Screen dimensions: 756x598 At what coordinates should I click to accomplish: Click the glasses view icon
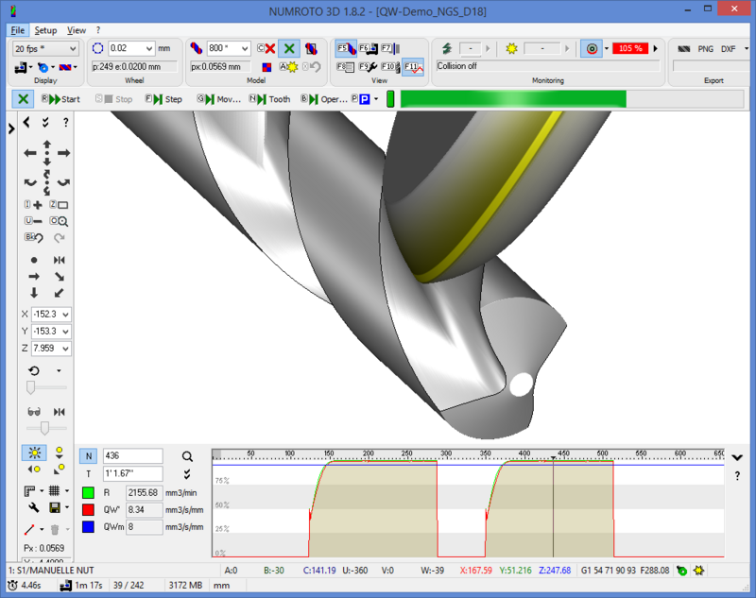(x=33, y=412)
